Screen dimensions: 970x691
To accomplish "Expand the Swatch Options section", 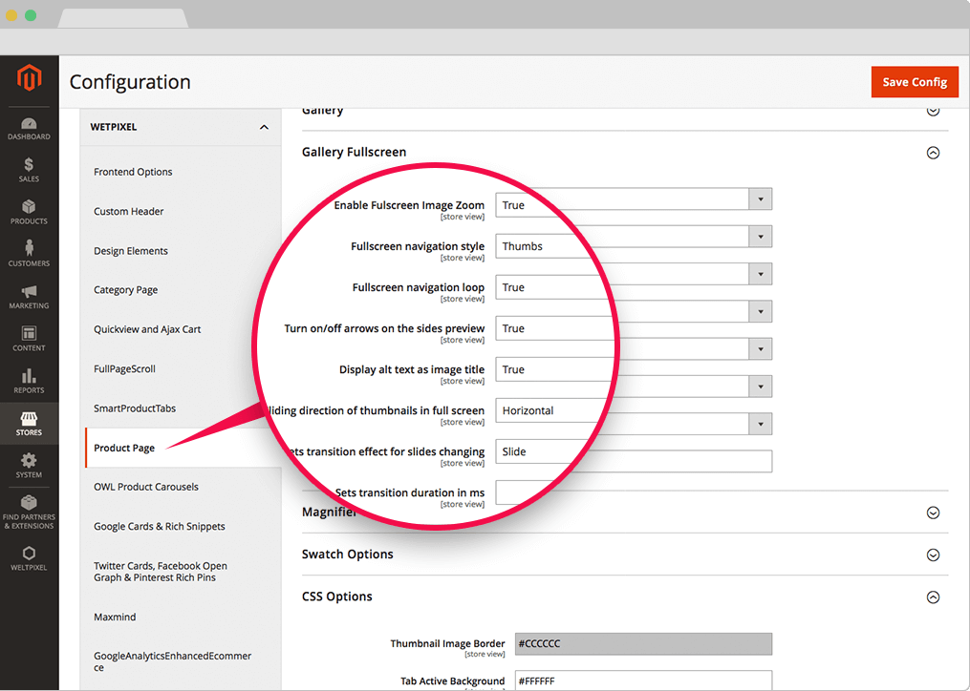I will click(933, 555).
